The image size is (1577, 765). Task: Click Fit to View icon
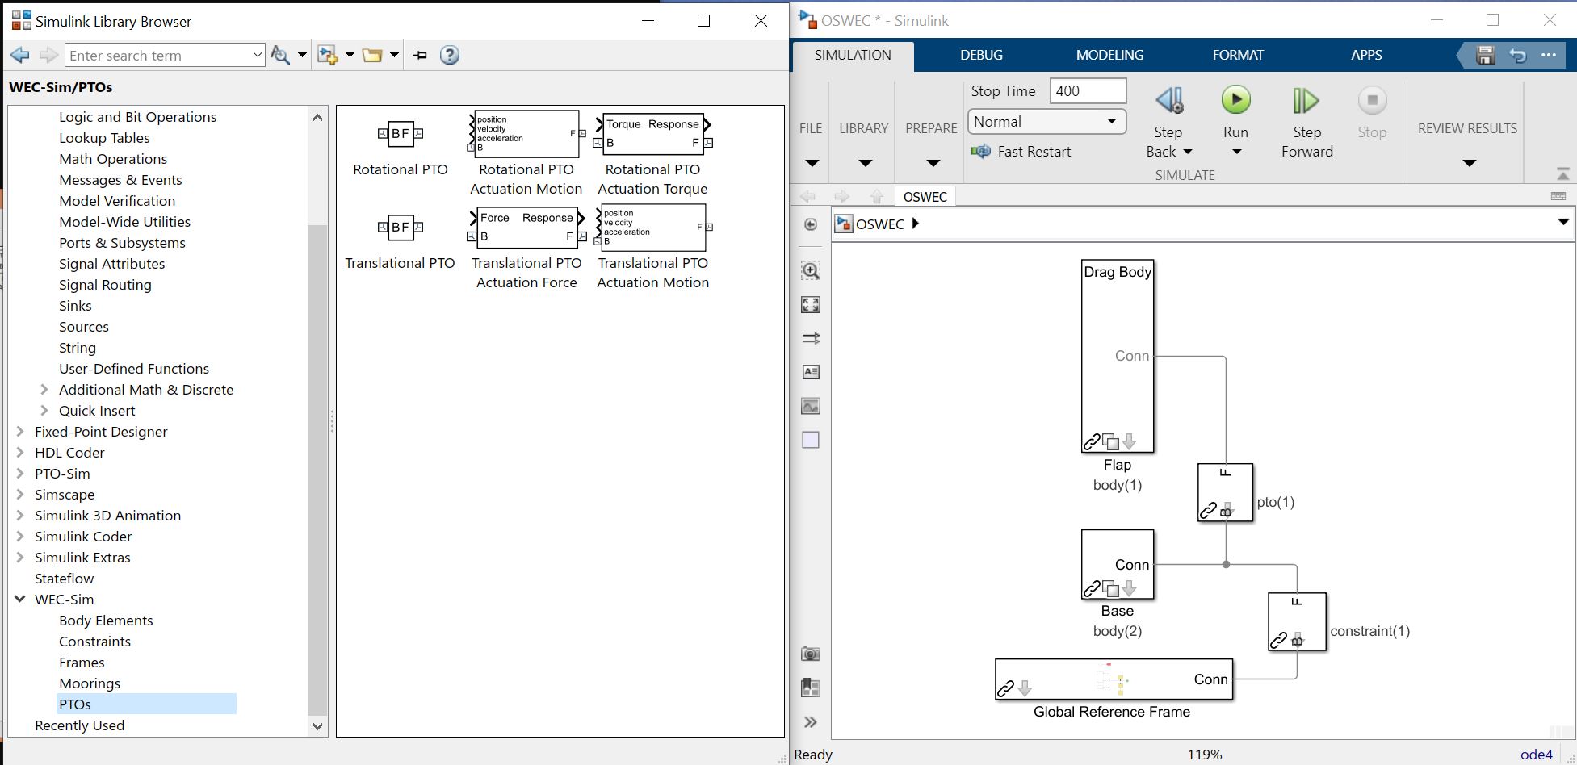point(811,304)
